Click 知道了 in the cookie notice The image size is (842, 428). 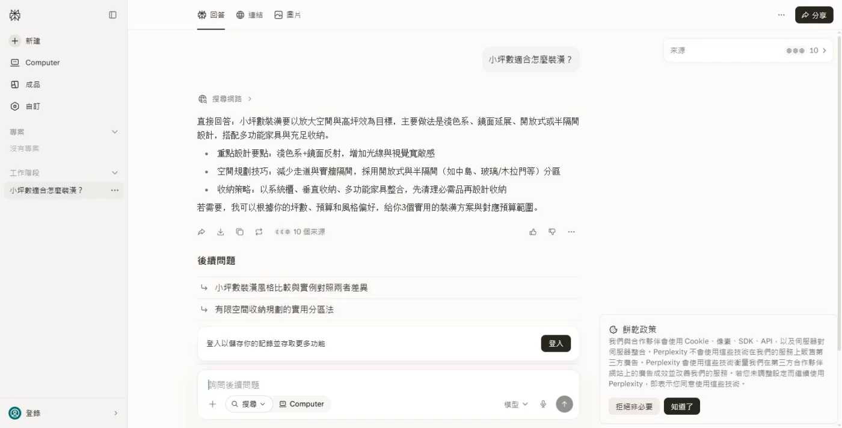click(x=682, y=406)
